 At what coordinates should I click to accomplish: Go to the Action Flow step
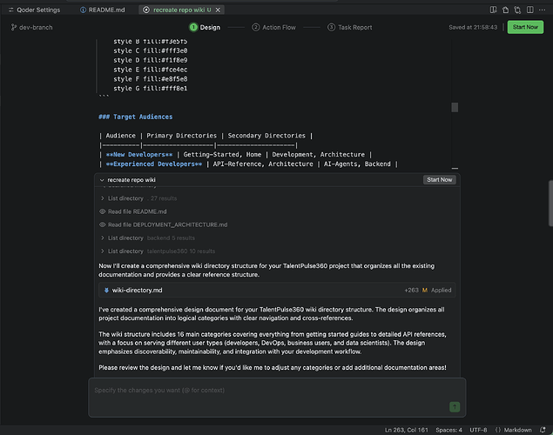[x=273, y=27]
